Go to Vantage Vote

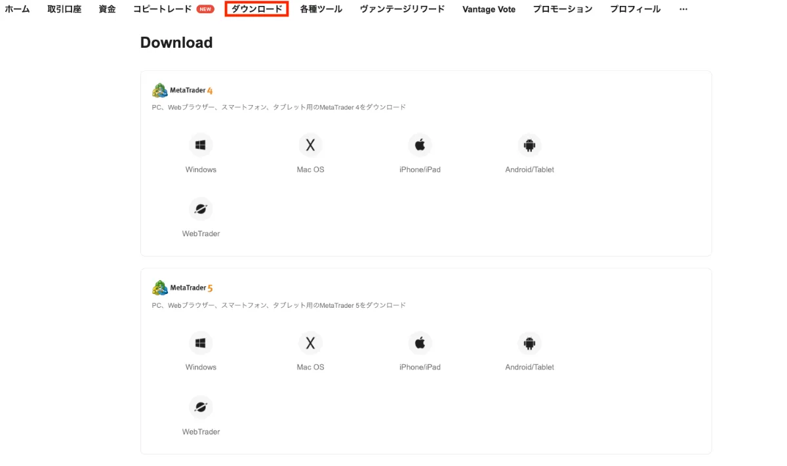(x=489, y=9)
